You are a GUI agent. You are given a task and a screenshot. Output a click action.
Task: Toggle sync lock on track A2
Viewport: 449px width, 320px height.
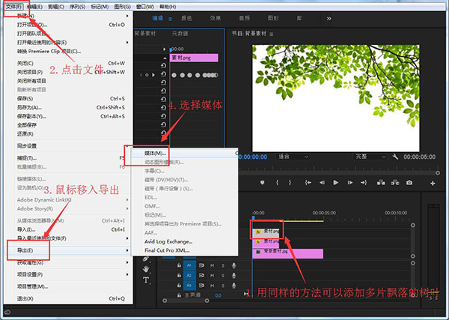point(201,276)
